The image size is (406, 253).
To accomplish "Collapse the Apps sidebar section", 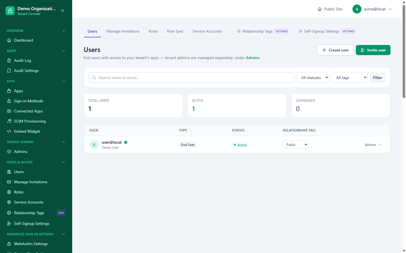I will pyautogui.click(x=64, y=81).
